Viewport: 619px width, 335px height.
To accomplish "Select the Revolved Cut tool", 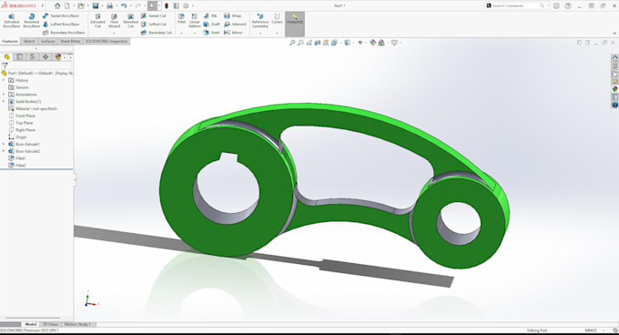I will [131, 21].
